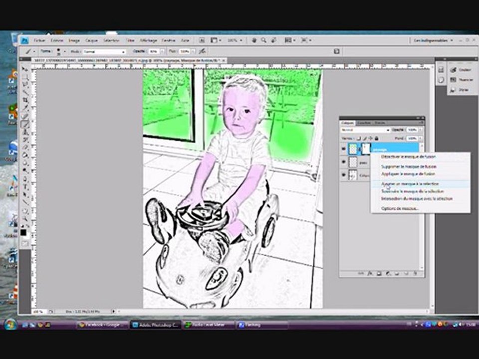Screen dimensions: 479x359
Task: Select the Crop tool
Action: click(x=24, y=100)
